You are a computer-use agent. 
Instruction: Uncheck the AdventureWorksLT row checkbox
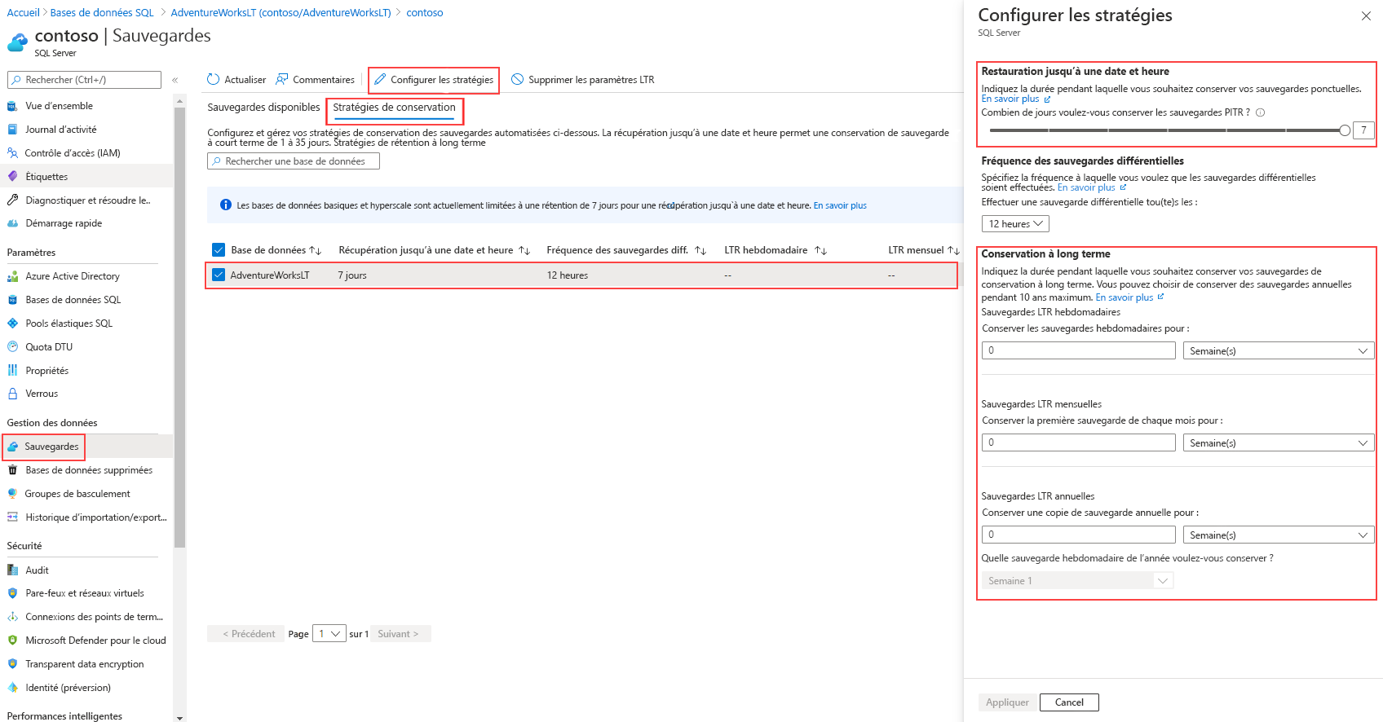click(218, 275)
